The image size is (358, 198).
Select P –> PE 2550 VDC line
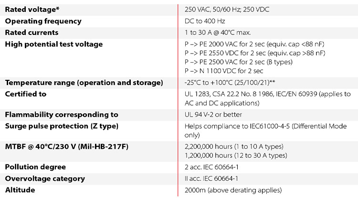point(255,53)
